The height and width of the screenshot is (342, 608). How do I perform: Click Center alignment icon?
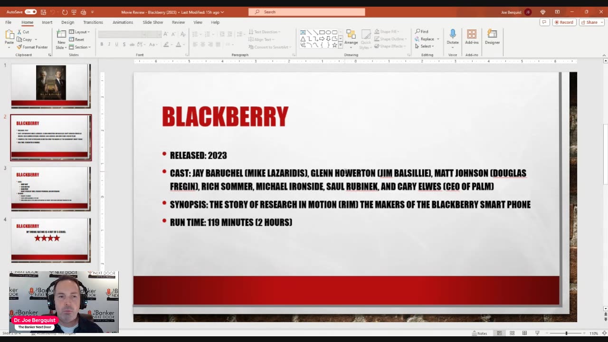203,44
